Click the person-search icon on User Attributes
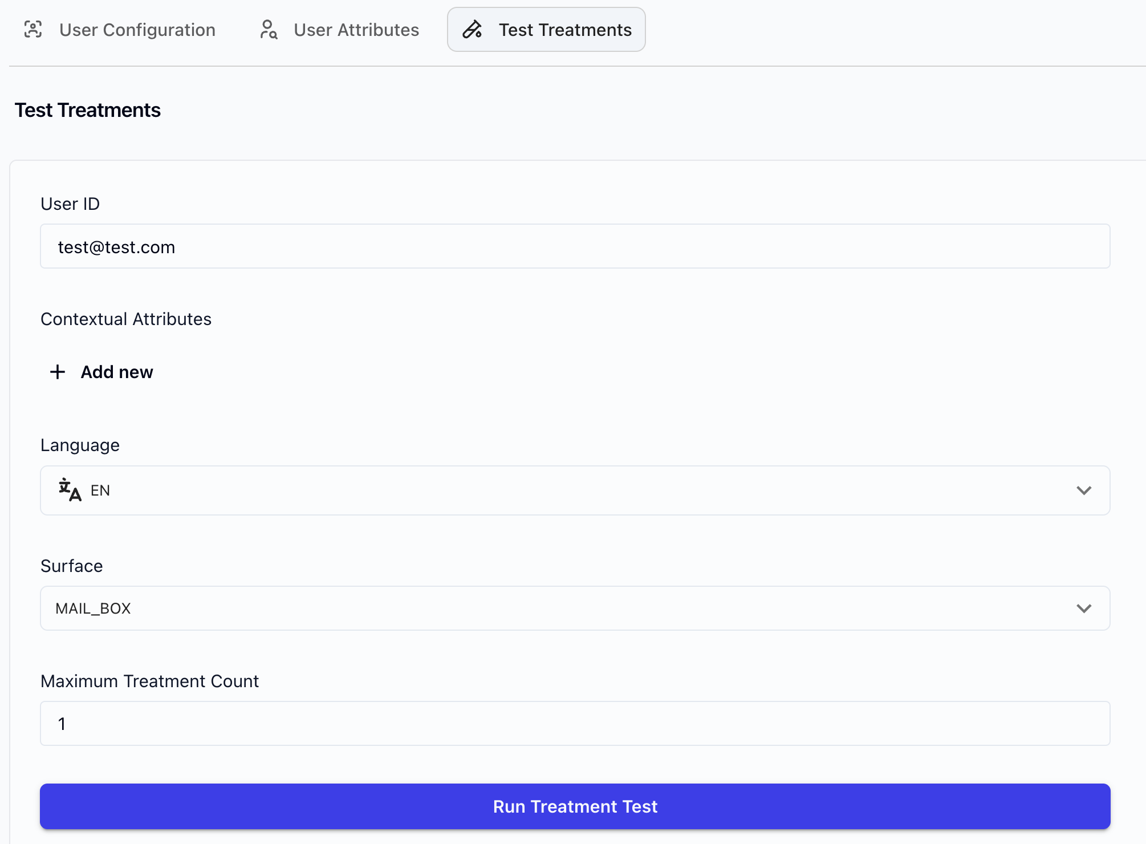The height and width of the screenshot is (844, 1146). pos(269,30)
